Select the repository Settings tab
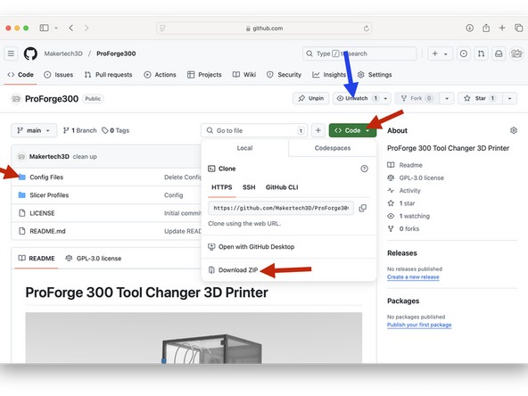 (375, 75)
